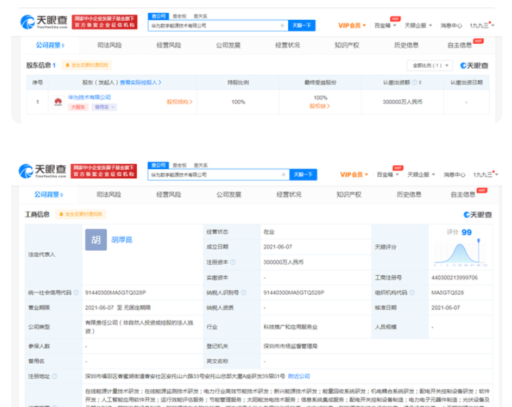Click 天眼一下 search button on 工商信息 page
The image size is (512, 407).
(303, 175)
